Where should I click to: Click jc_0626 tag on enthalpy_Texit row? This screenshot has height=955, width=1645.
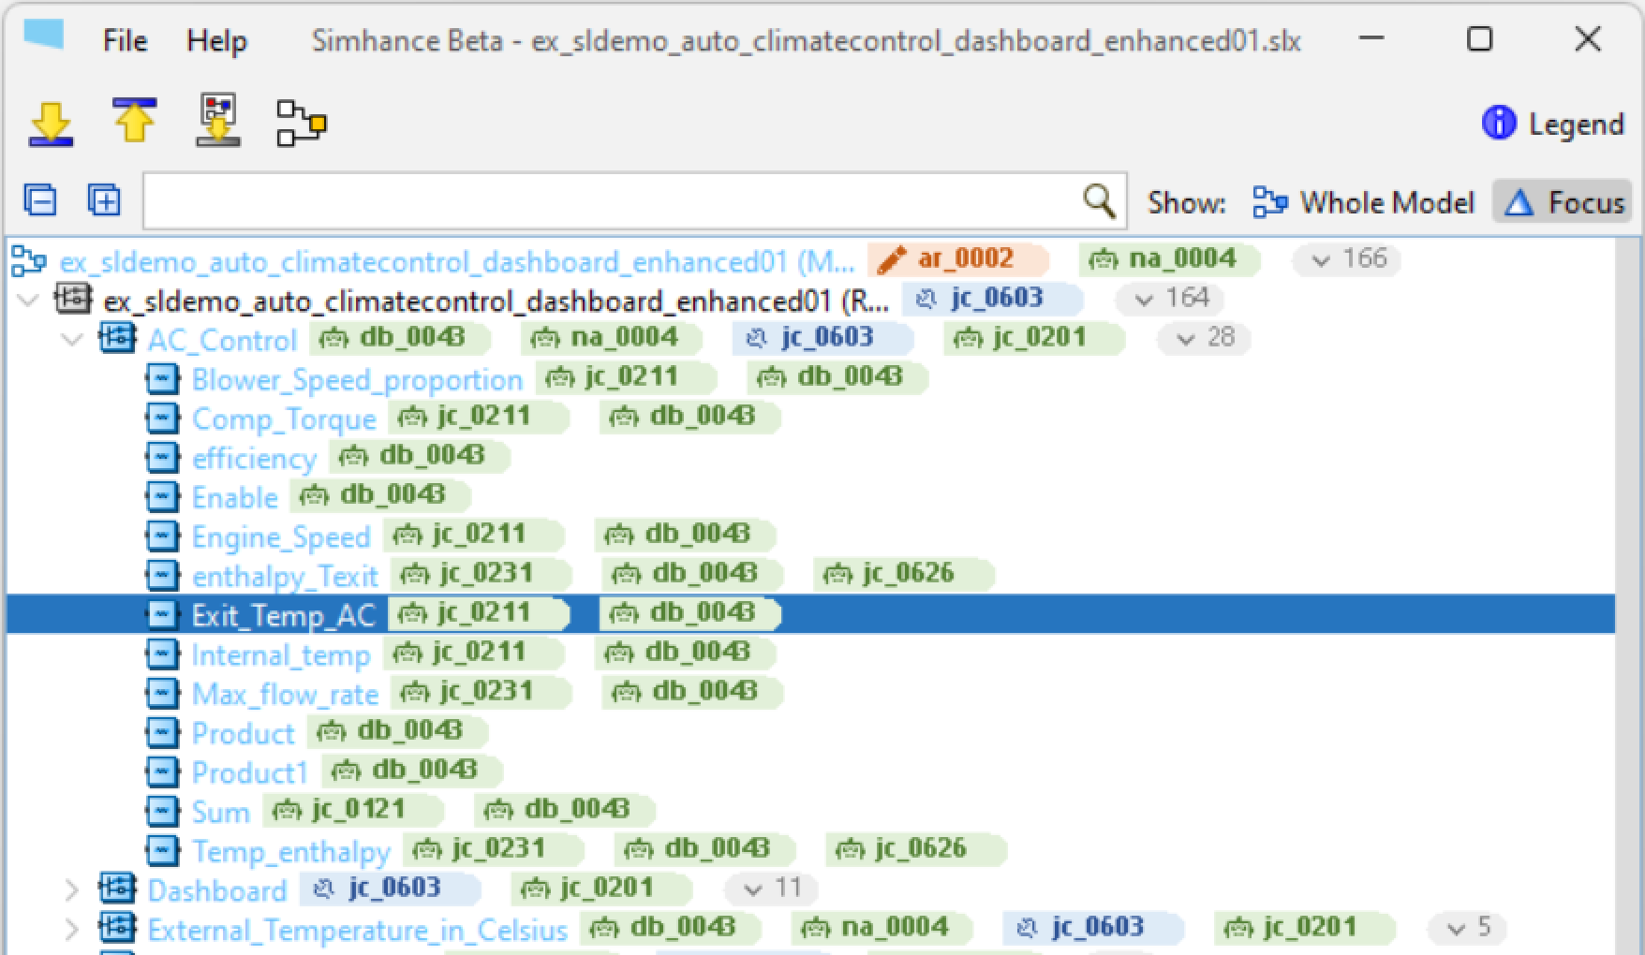(904, 574)
